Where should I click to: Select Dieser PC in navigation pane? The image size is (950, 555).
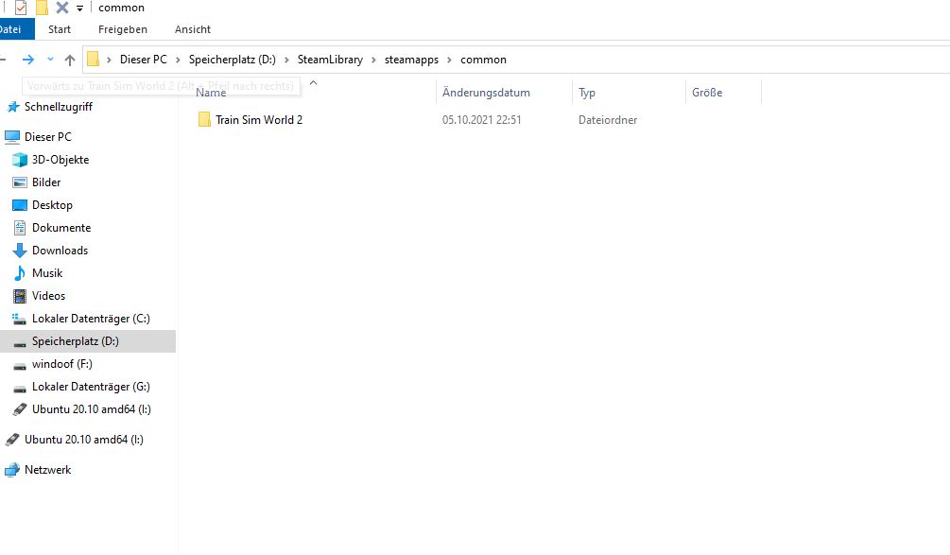click(x=48, y=137)
